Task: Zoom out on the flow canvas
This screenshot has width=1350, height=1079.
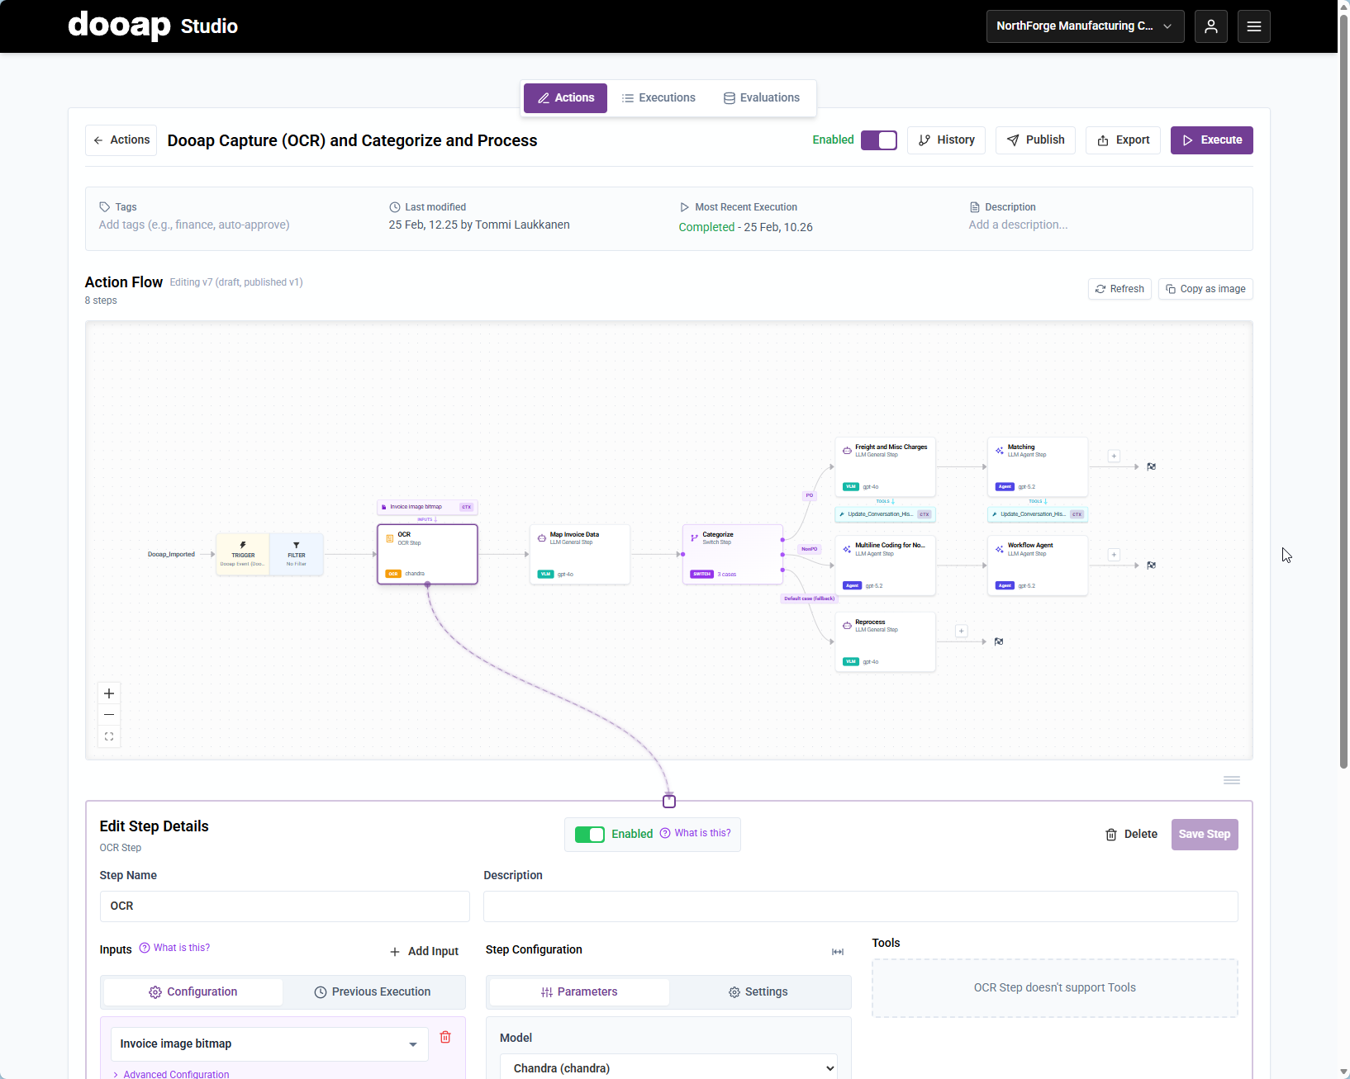Action: [109, 715]
